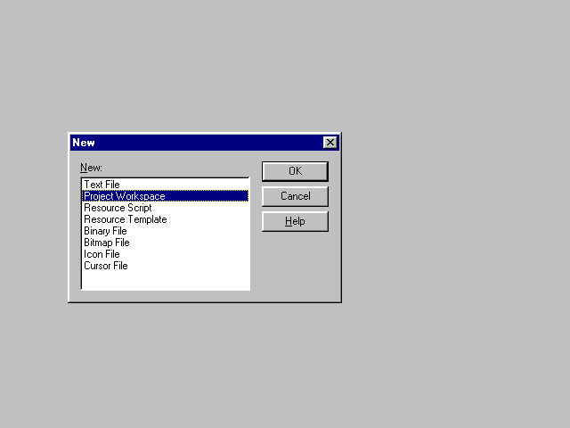The width and height of the screenshot is (570, 428).
Task: Choose Binary File in the list
Action: [105, 231]
